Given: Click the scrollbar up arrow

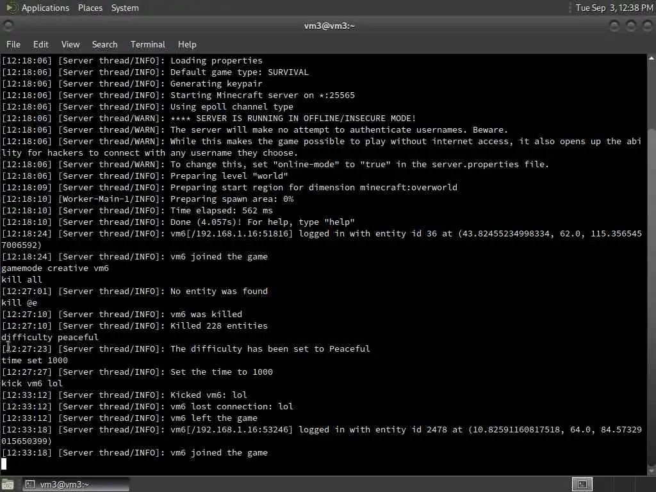Looking at the screenshot, I should coord(652,58).
